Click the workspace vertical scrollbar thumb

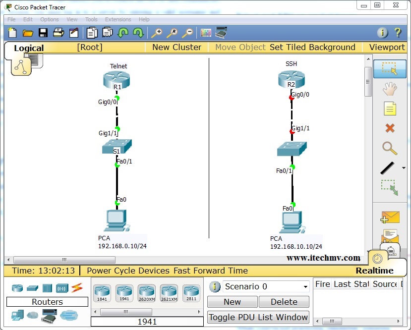(x=368, y=82)
